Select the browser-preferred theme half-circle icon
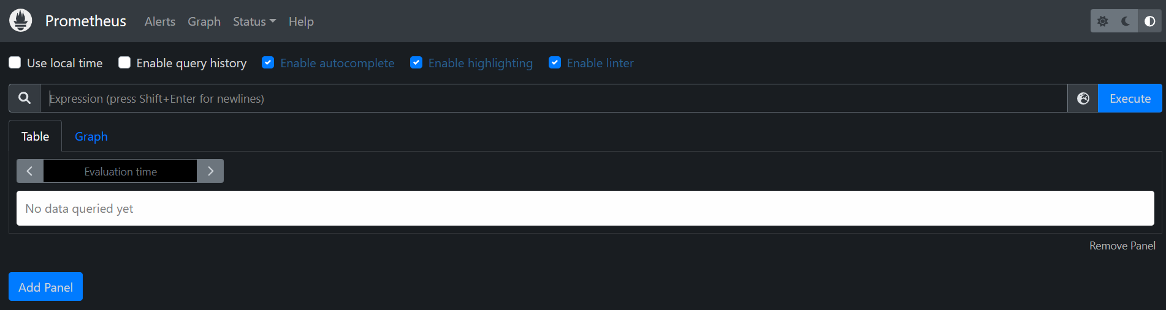 click(x=1150, y=21)
